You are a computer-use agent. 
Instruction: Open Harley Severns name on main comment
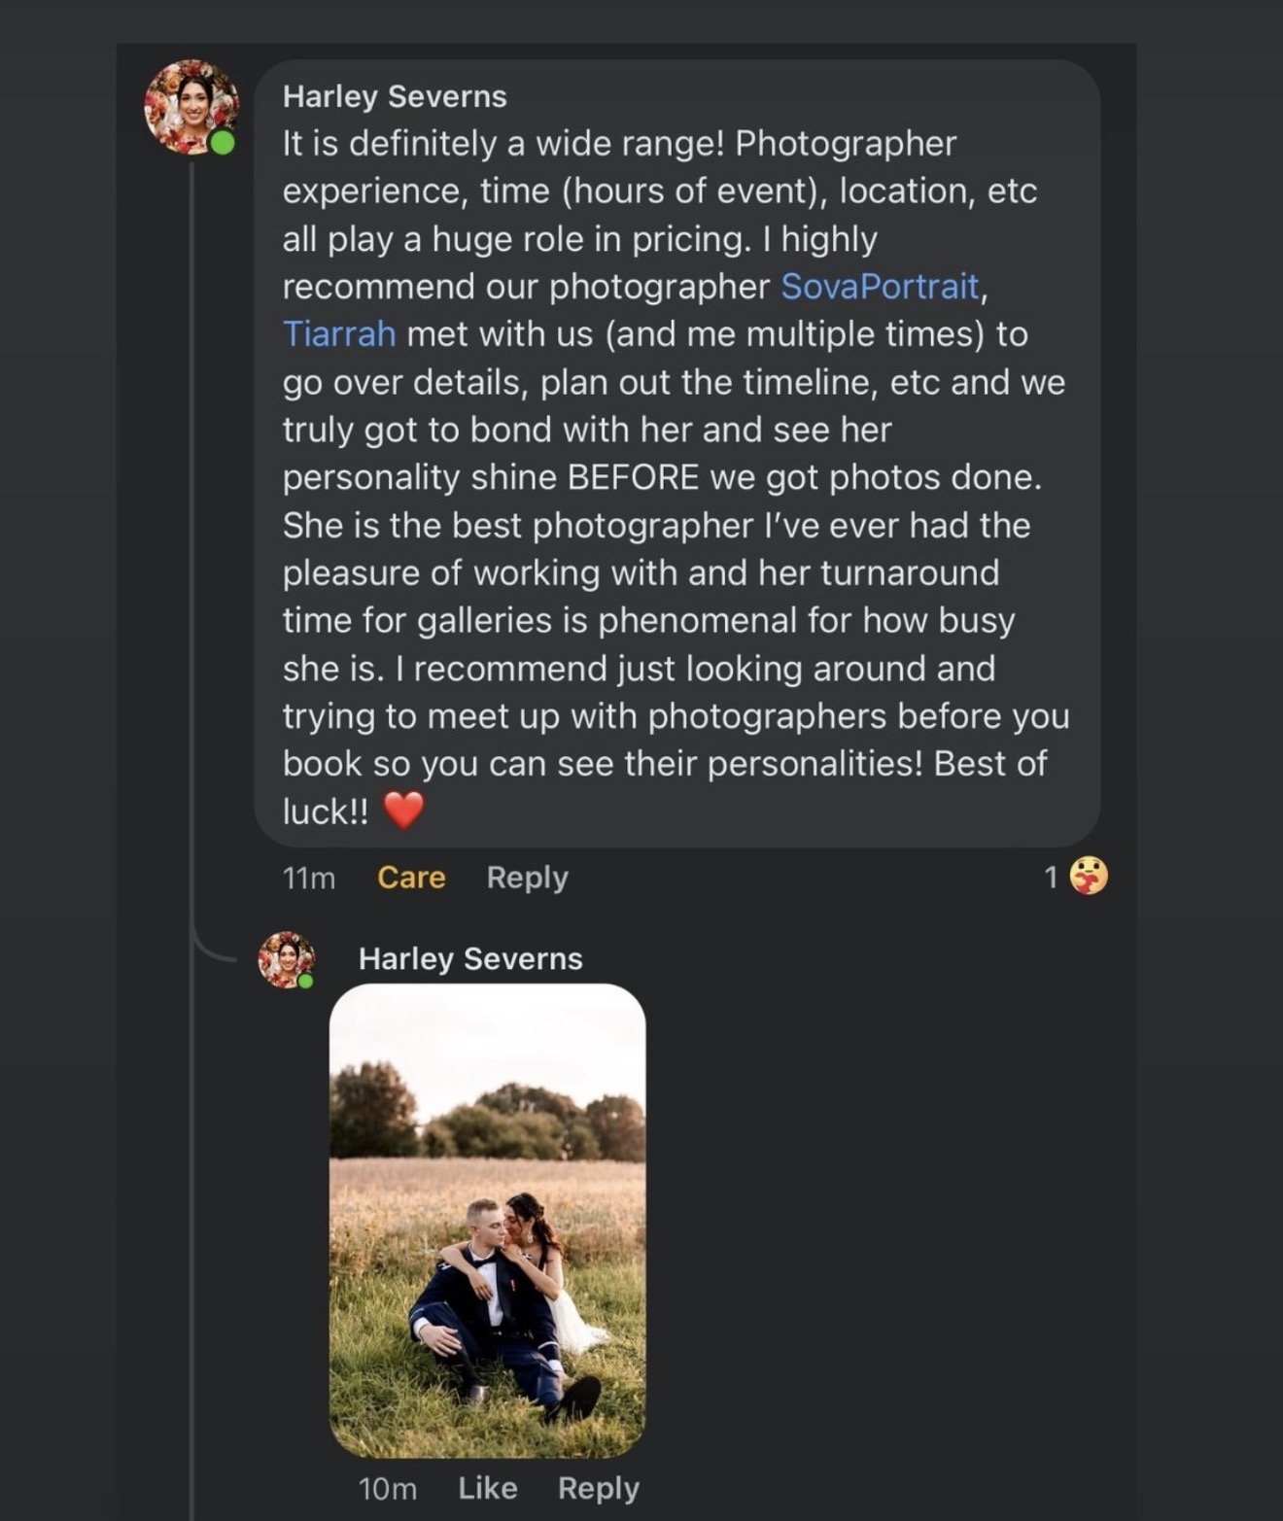click(x=395, y=96)
